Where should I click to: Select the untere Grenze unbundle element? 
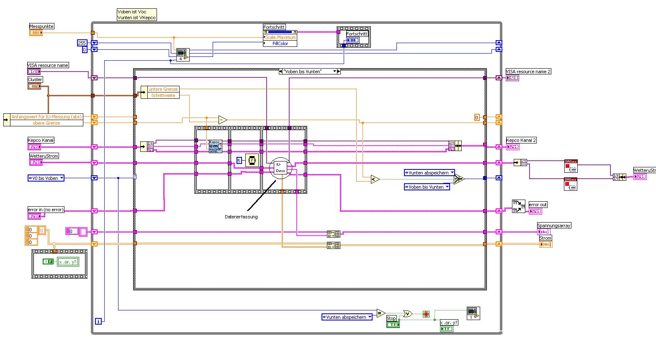[163, 89]
